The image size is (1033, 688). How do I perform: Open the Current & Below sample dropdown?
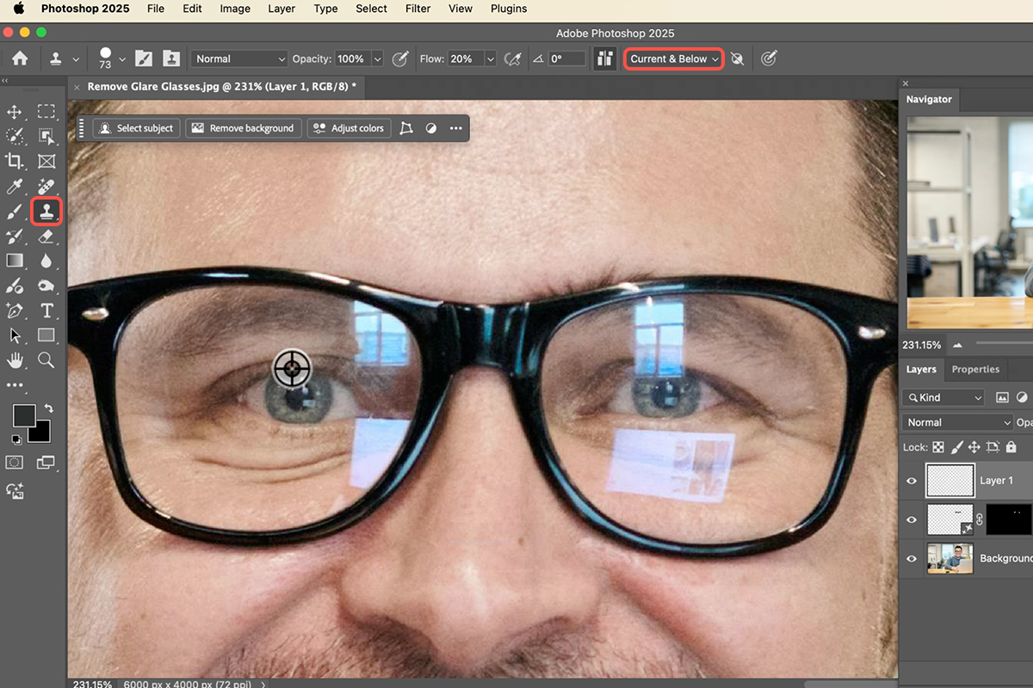(x=673, y=59)
